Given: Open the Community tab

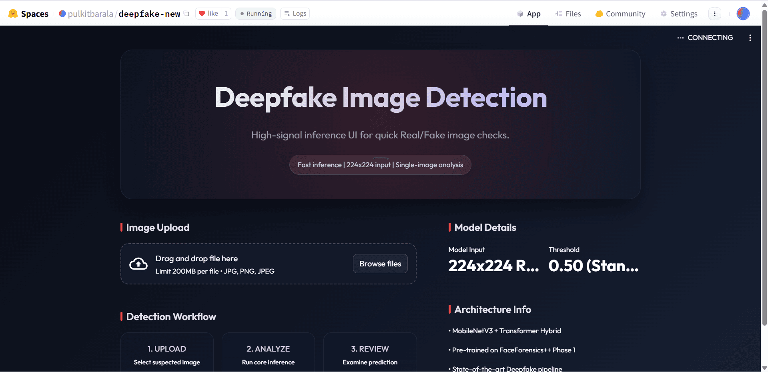Looking at the screenshot, I should [x=620, y=14].
